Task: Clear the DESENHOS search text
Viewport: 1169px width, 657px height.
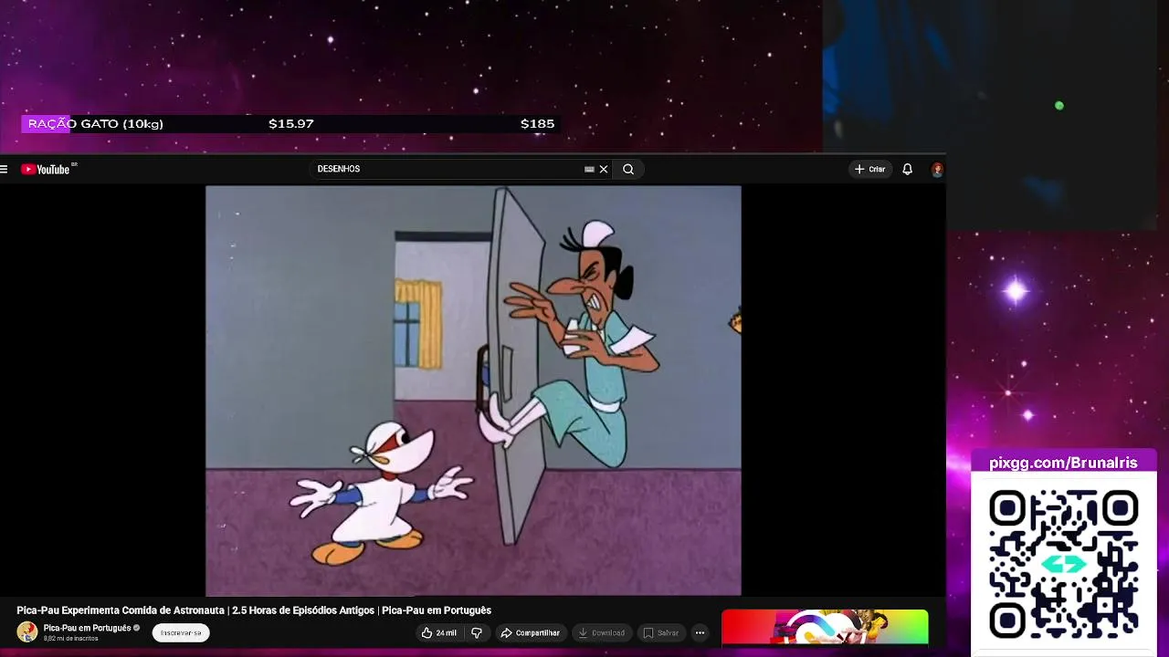Action: click(x=604, y=169)
